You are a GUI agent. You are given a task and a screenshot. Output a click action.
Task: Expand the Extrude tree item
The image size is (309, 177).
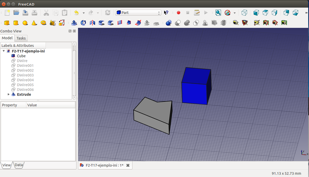click(x=8, y=94)
